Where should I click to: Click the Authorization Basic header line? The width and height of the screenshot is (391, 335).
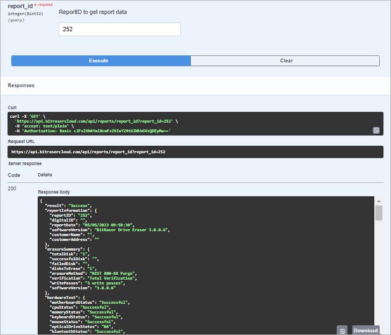click(93, 131)
